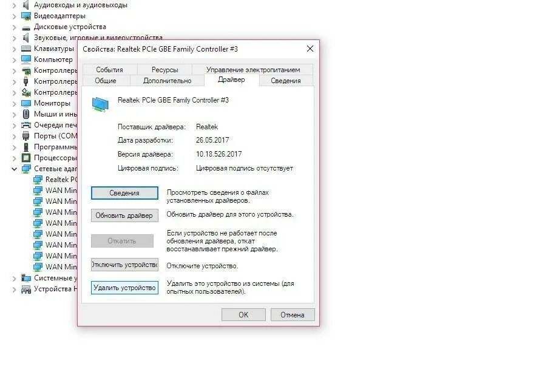Image resolution: width=559 pixels, height=386 pixels.
Task: Expand the Компьютер tree node
Action: 14,60
